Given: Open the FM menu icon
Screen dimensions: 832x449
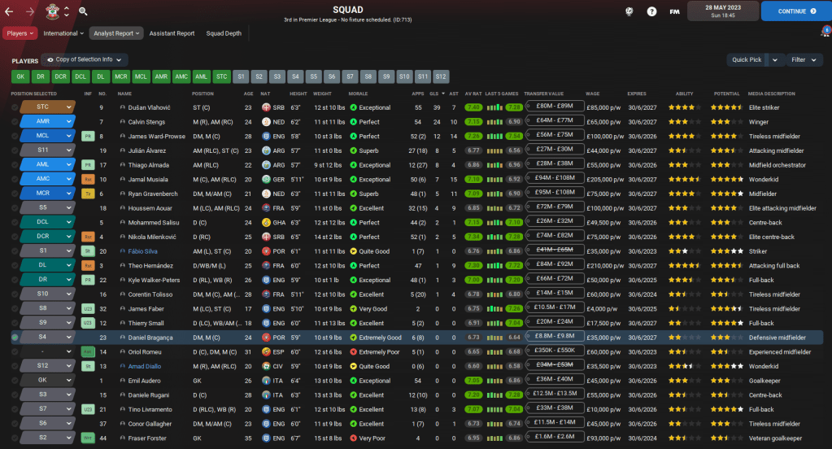Looking at the screenshot, I should point(674,11).
